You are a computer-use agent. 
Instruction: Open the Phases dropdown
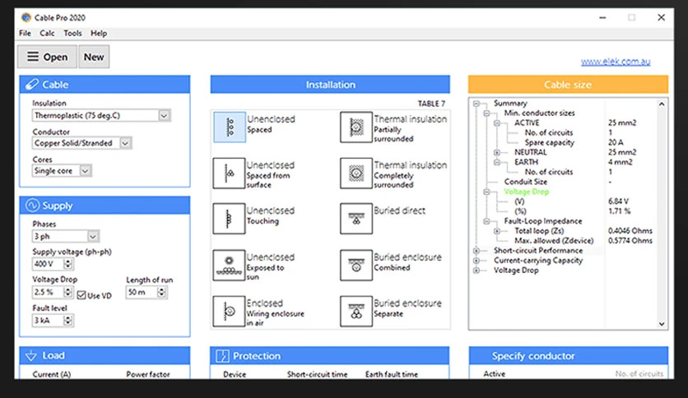pos(92,237)
